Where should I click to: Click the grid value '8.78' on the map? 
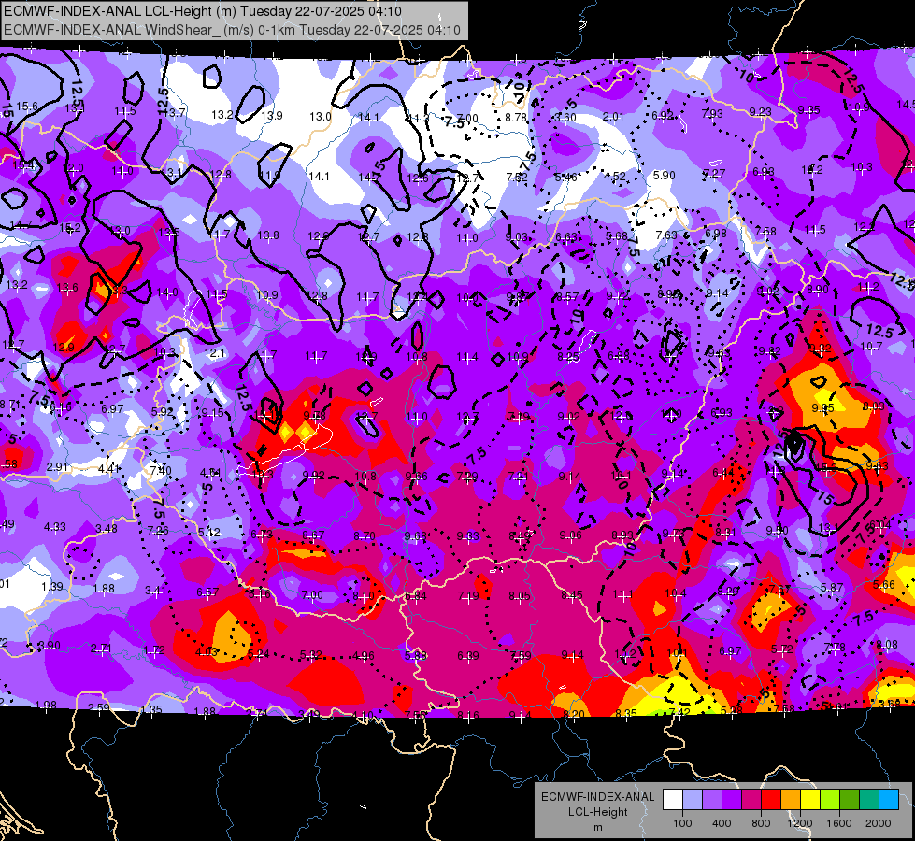pos(517,118)
